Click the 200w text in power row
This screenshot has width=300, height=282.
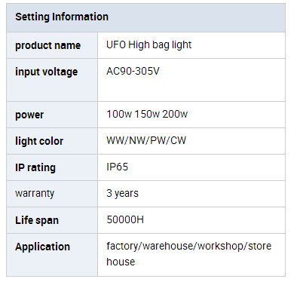point(175,114)
